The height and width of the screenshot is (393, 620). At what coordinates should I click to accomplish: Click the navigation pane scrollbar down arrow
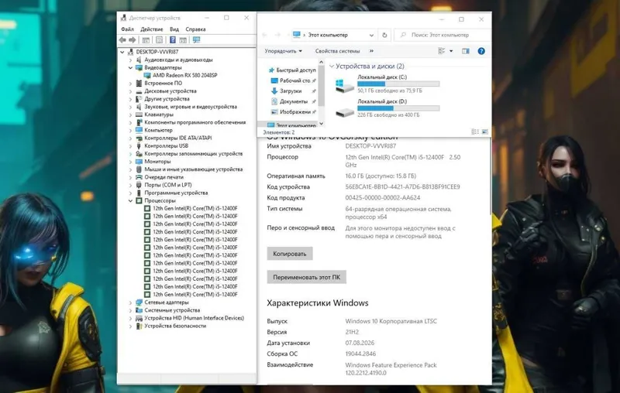(321, 124)
